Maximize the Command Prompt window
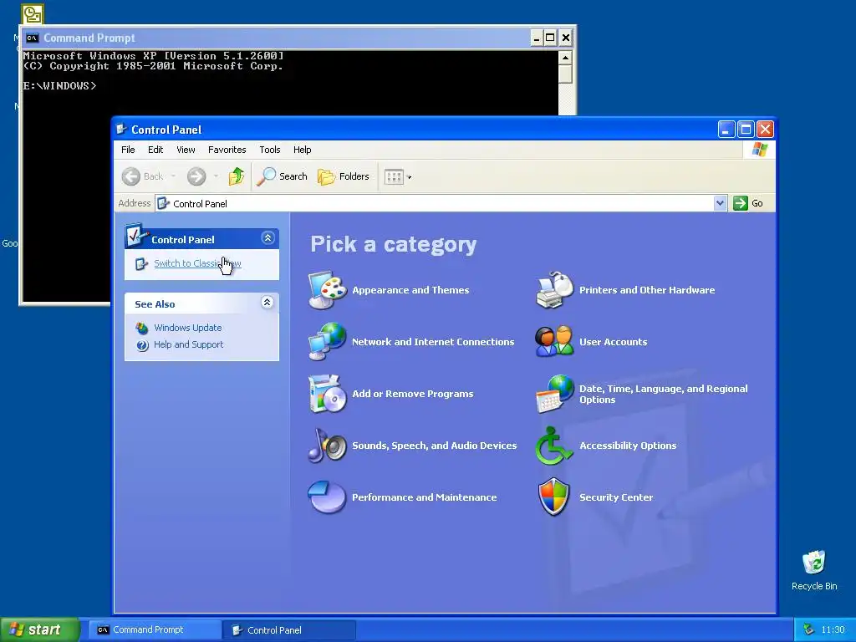This screenshot has width=856, height=642. pos(550,38)
